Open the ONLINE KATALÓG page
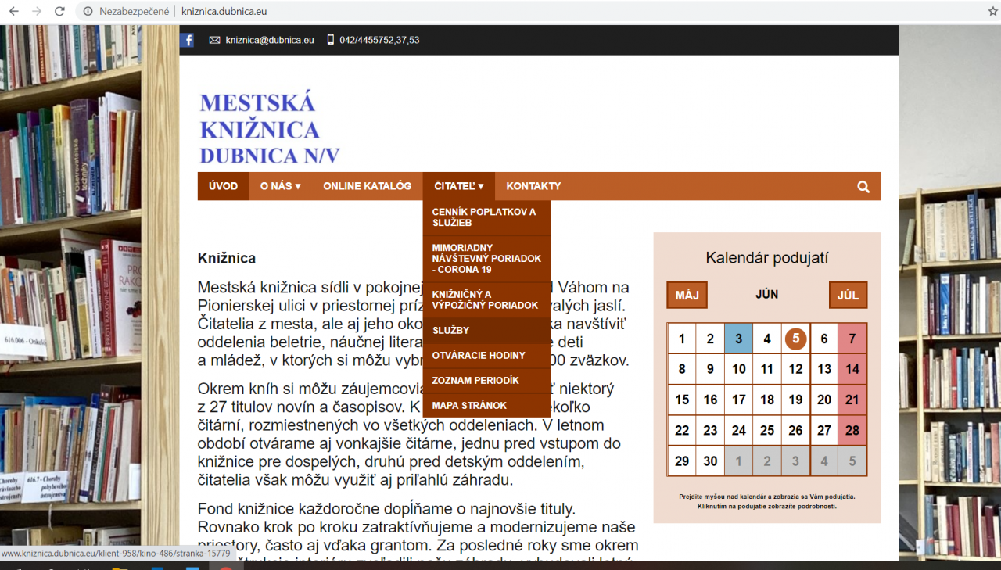The height and width of the screenshot is (570, 1001). (x=368, y=186)
